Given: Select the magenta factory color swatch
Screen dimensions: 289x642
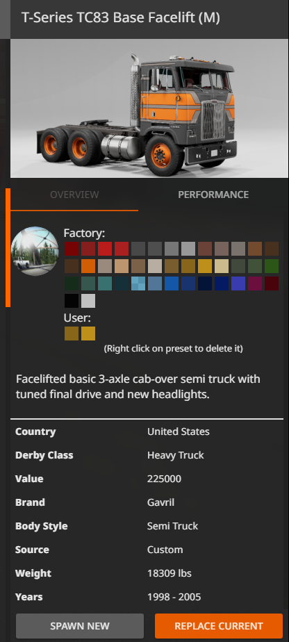Looking at the screenshot, I should pyautogui.click(x=255, y=283).
